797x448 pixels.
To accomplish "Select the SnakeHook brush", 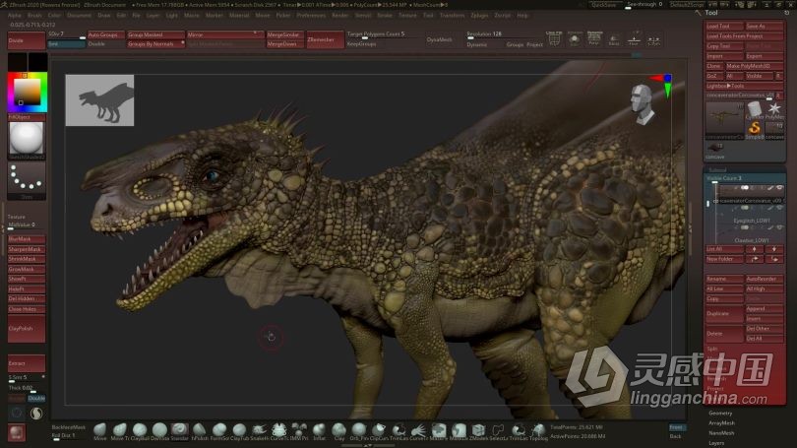I will pos(259,431).
